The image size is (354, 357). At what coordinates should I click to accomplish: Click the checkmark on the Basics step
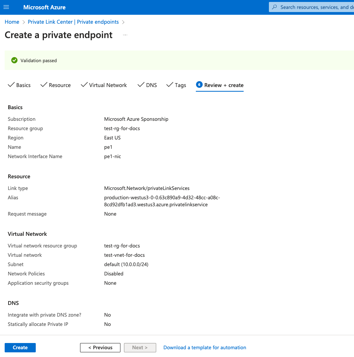point(11,85)
